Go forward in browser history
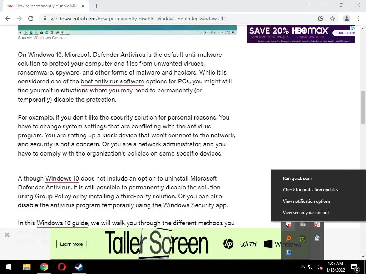 [19, 19]
